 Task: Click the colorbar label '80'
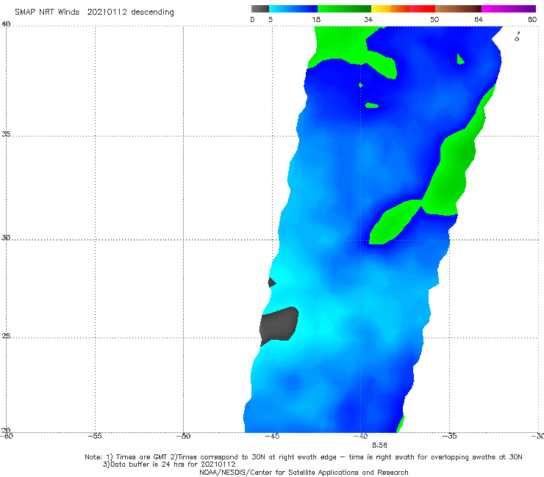[532, 19]
